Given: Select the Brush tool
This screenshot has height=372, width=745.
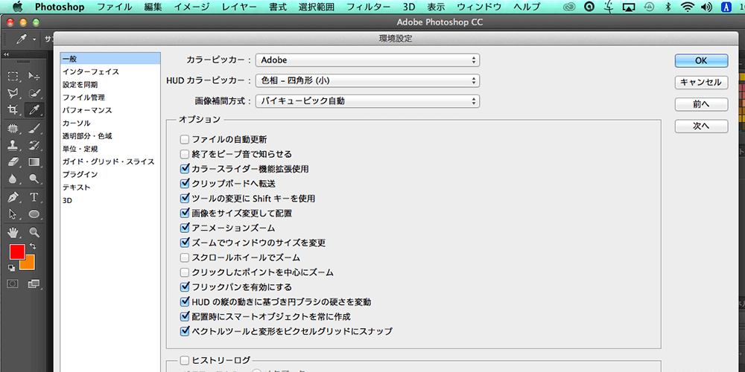Looking at the screenshot, I should point(34,128).
